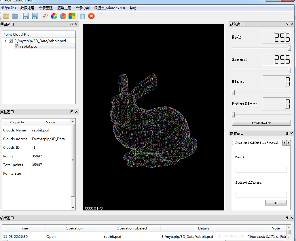Toggle checkbox for E:/mytcpip/3D_Data/rabbit.pcd

click(x=11, y=41)
